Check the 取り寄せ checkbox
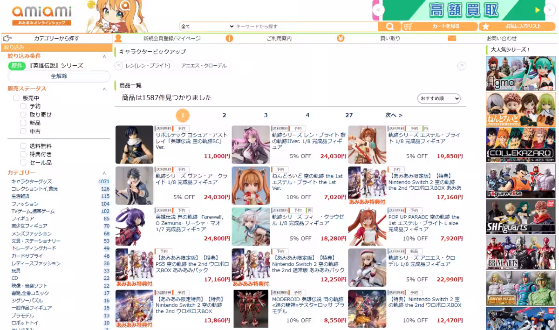This screenshot has width=559, height=330. tap(23, 115)
